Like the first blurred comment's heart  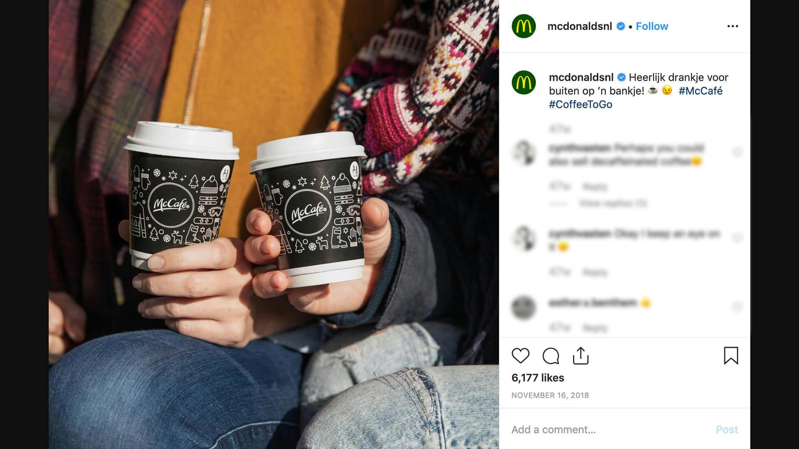pos(737,152)
